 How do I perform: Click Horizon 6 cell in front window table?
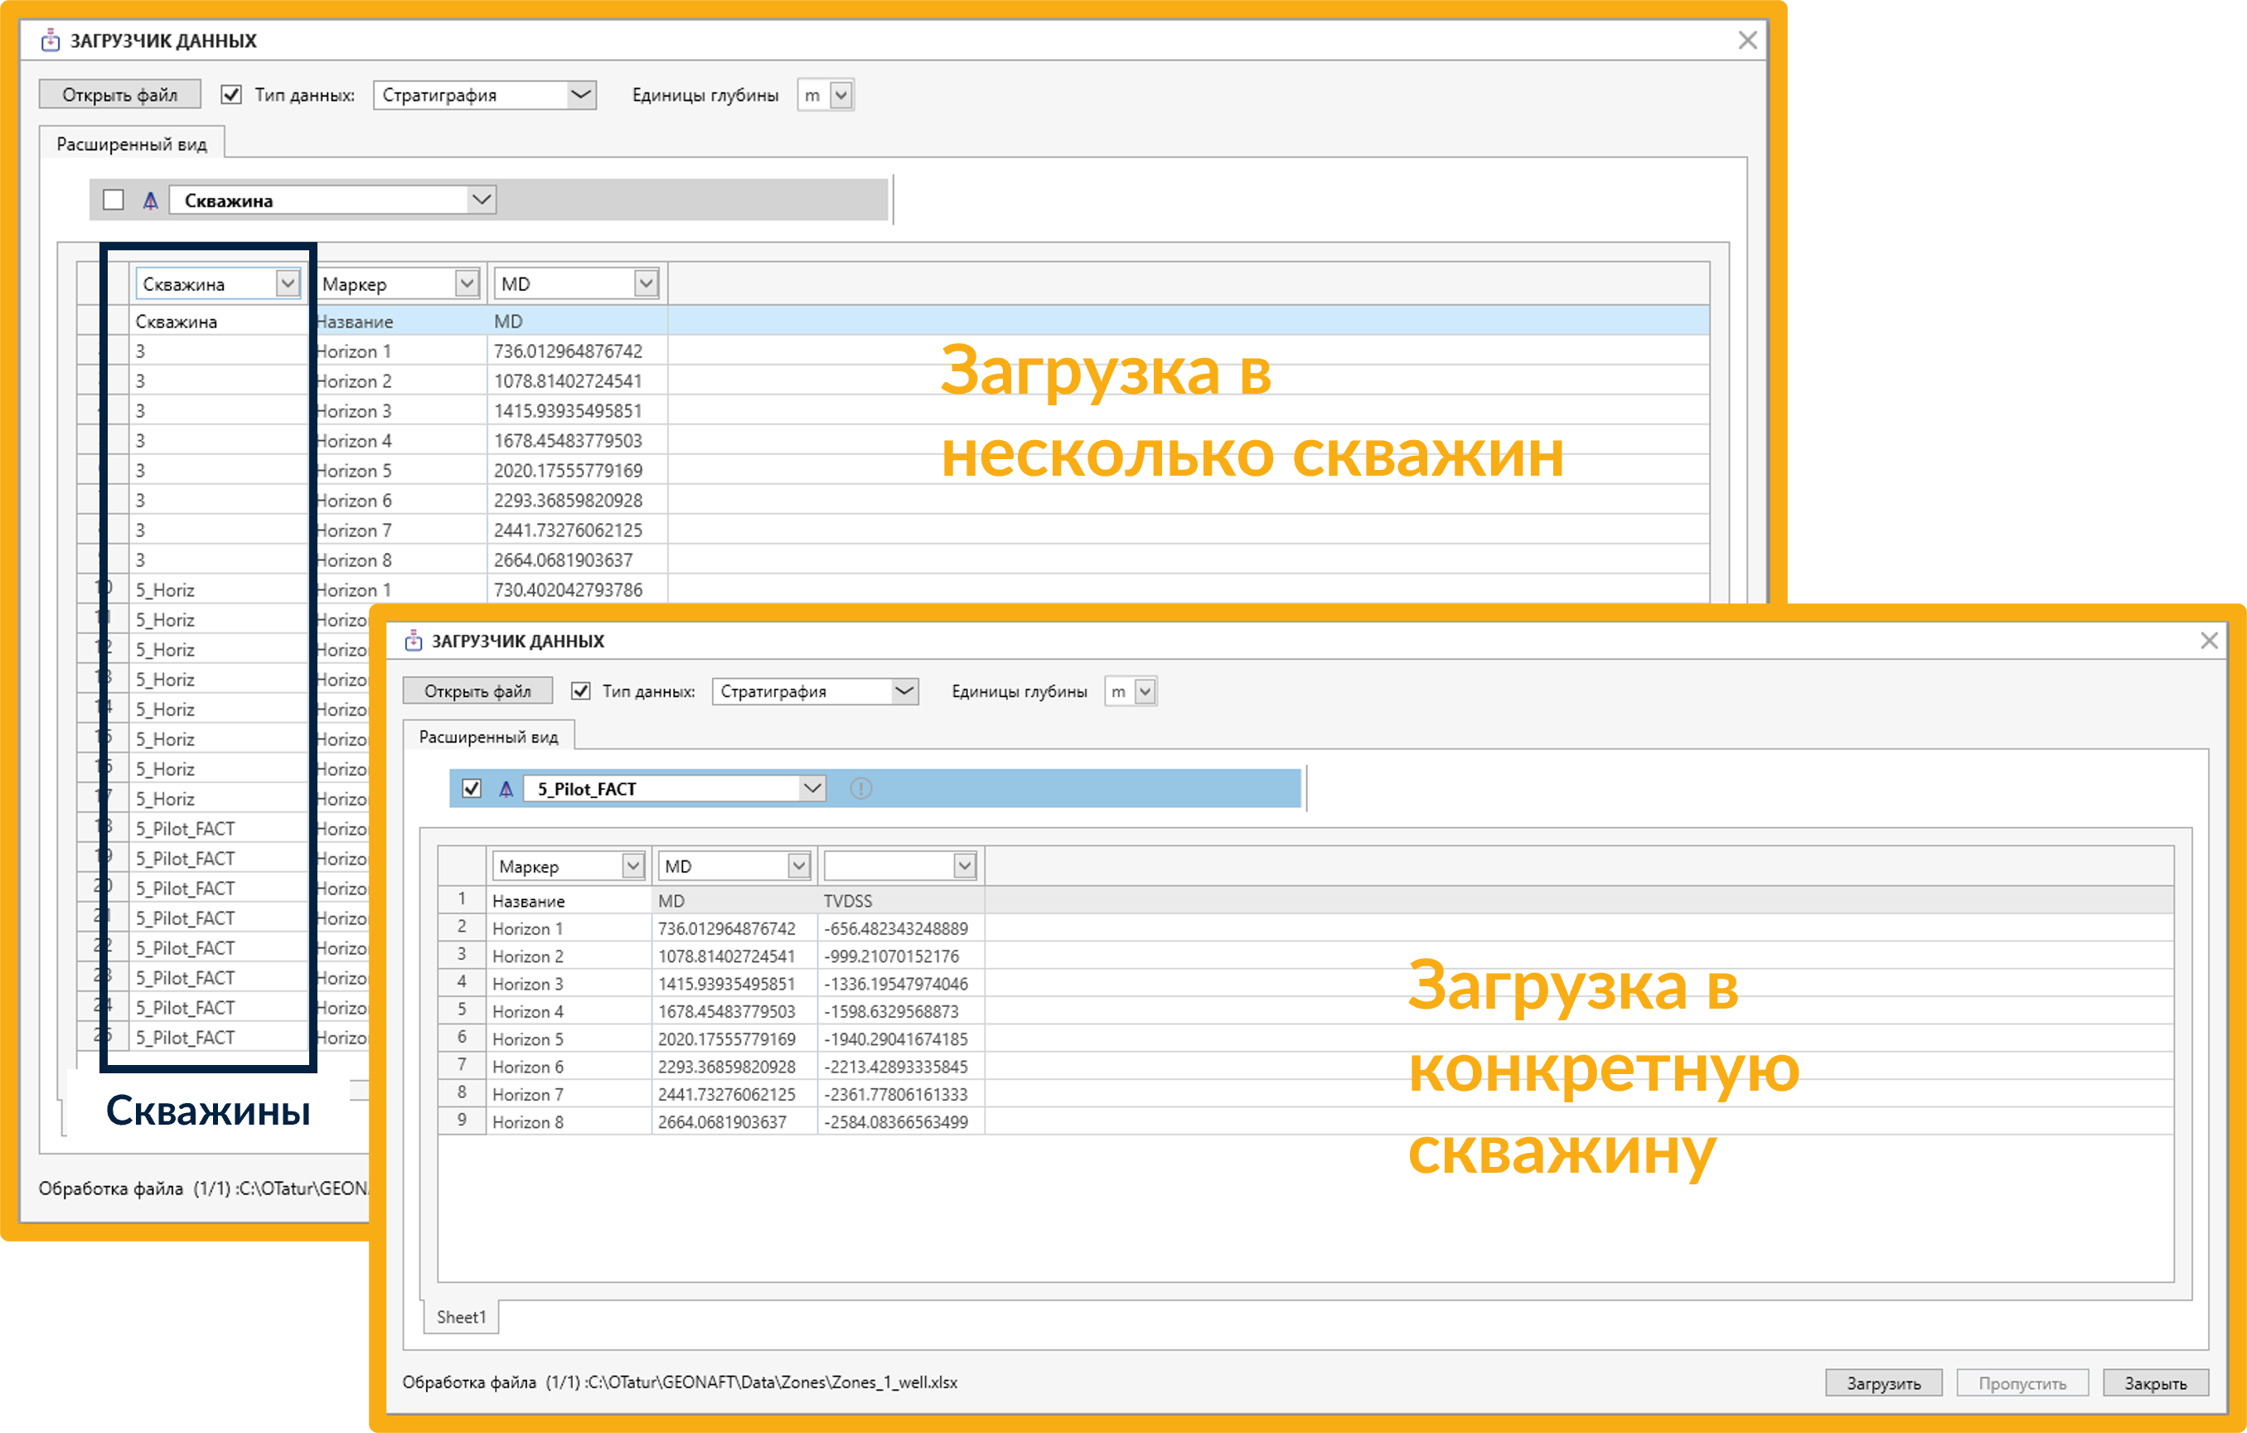coord(569,1067)
